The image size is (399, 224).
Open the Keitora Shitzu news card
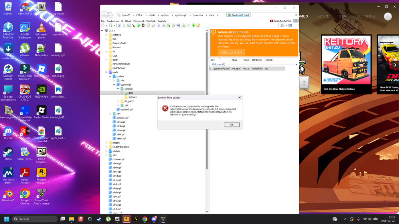[346, 64]
